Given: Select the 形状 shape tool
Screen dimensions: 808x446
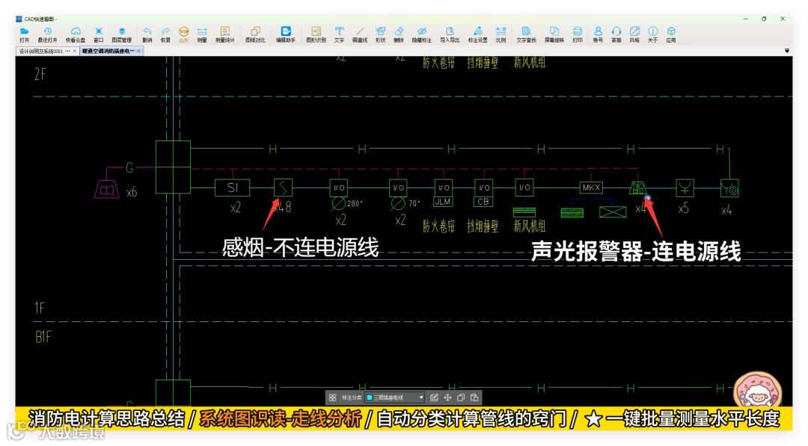Looking at the screenshot, I should (x=380, y=34).
